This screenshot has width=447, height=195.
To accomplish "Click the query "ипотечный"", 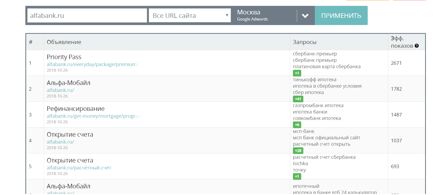I will [x=306, y=186].
